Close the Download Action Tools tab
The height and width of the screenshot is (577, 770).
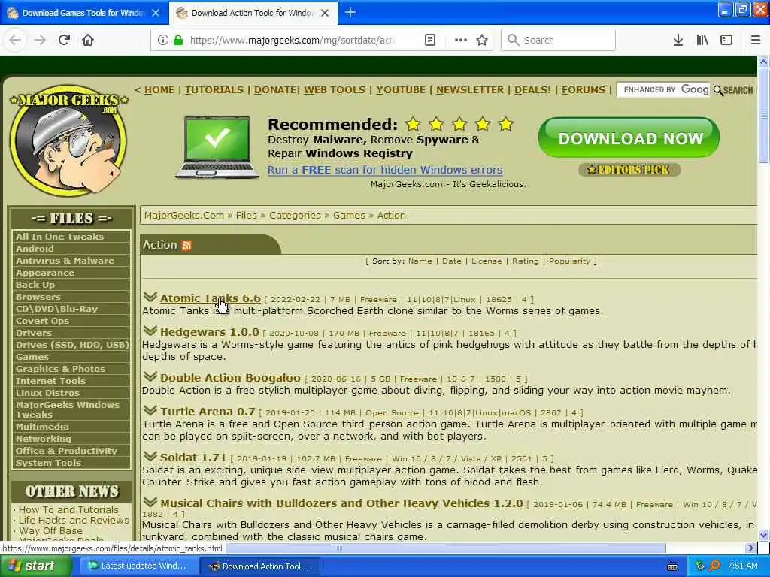click(325, 13)
